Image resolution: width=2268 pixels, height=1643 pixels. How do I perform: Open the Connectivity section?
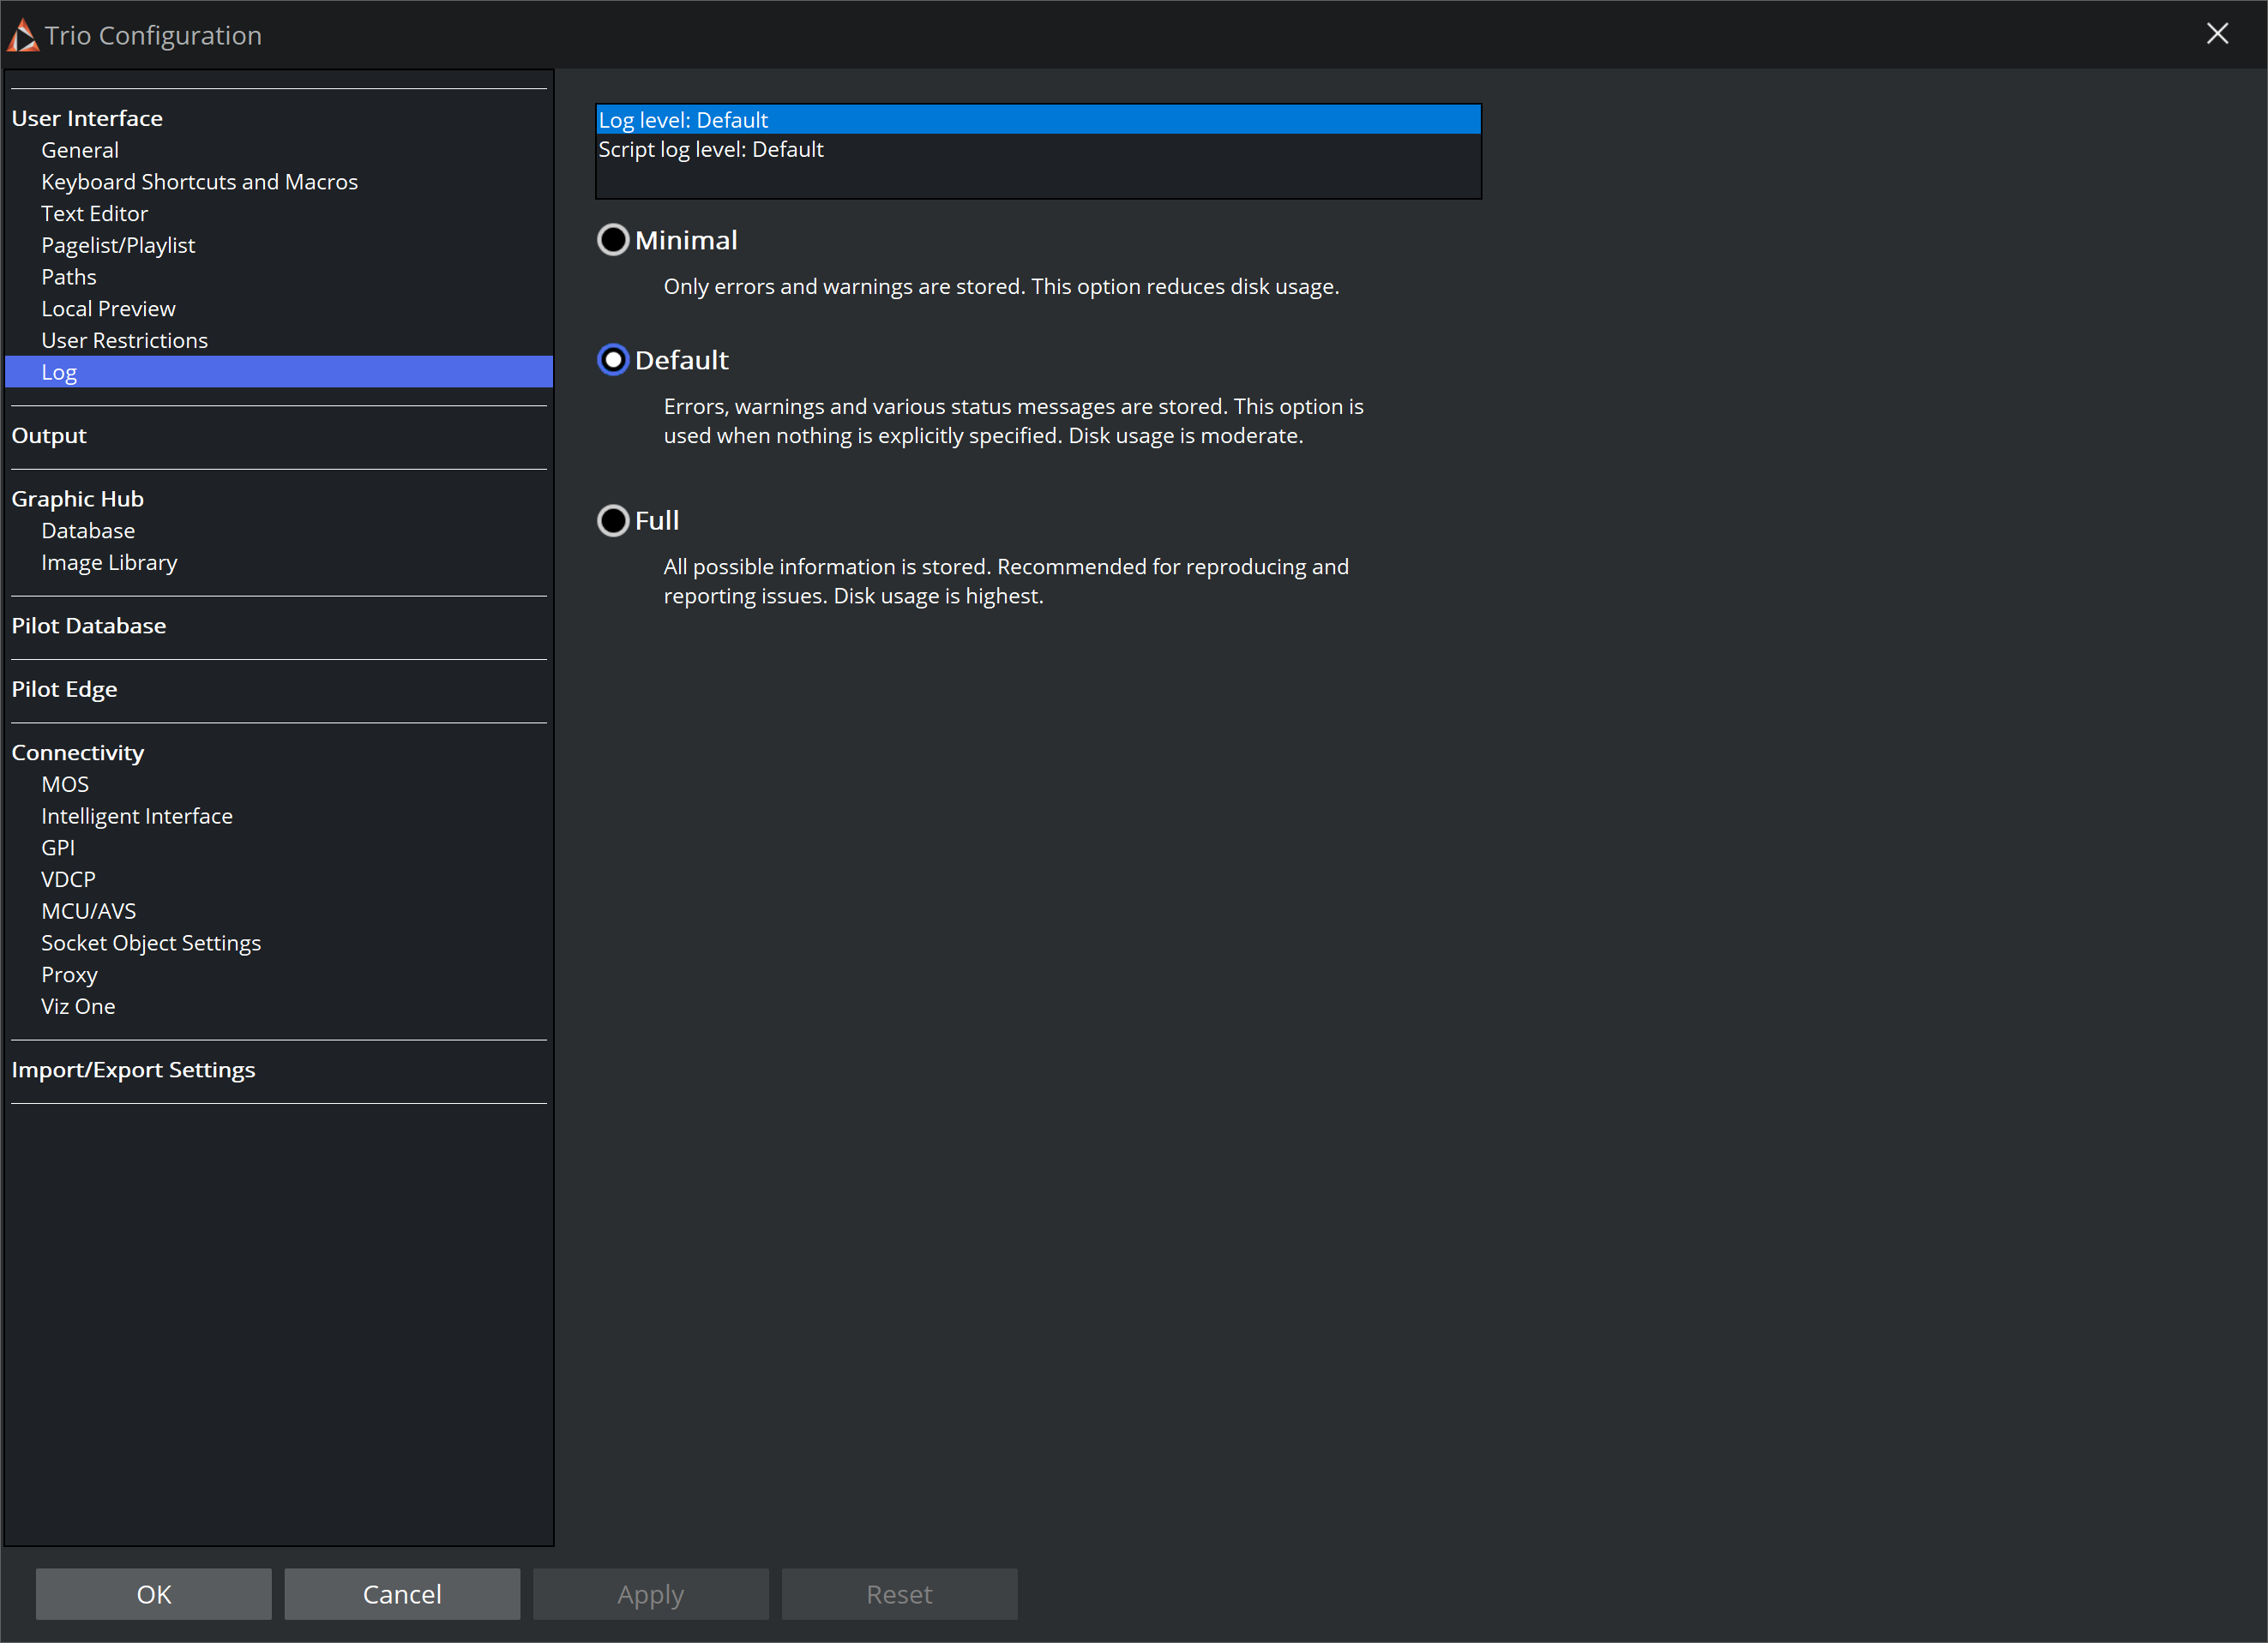[x=77, y=753]
